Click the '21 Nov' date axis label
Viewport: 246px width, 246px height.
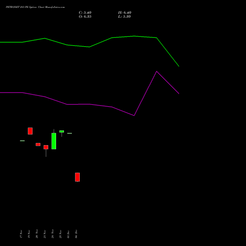45,234
